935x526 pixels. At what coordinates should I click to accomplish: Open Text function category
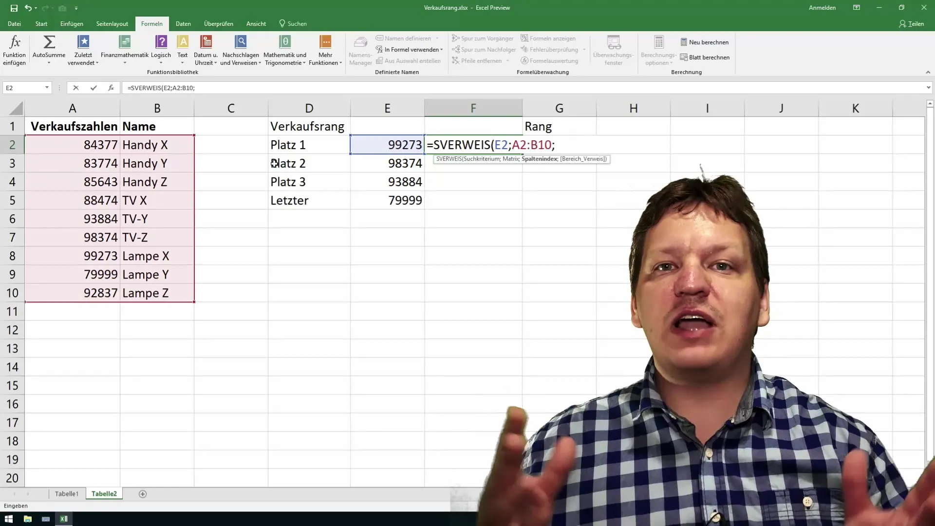(x=183, y=50)
